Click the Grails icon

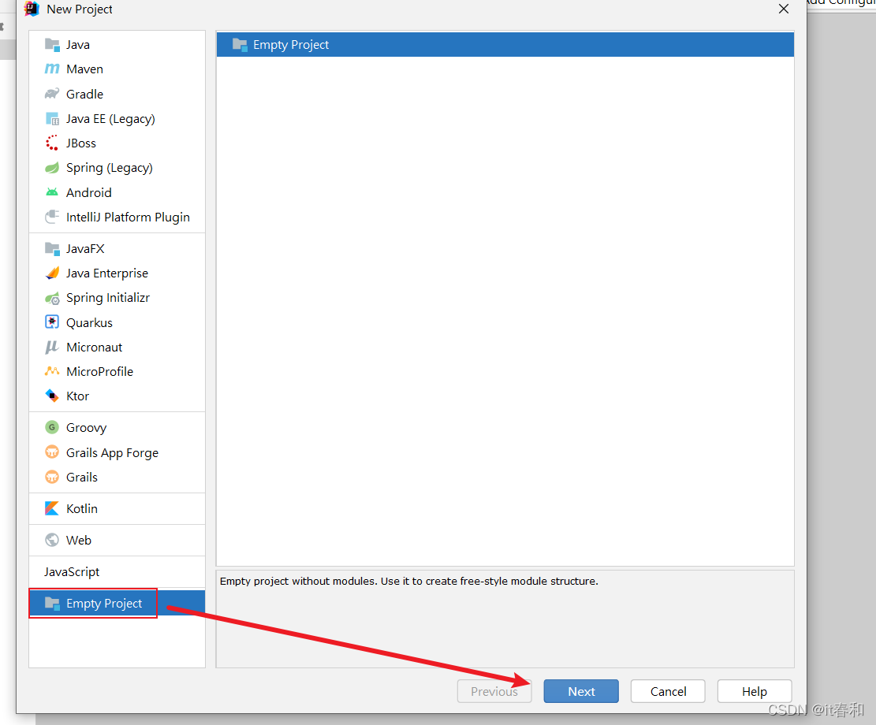(52, 477)
